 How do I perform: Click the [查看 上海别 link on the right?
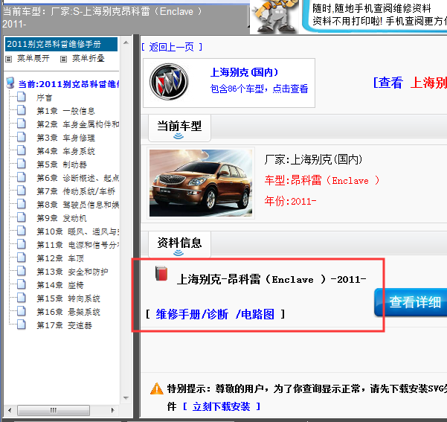(x=410, y=83)
